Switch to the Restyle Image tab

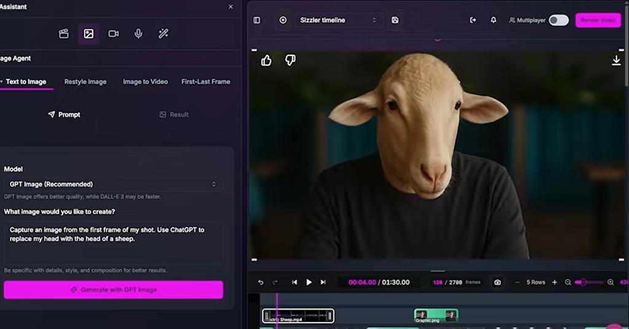pos(85,82)
